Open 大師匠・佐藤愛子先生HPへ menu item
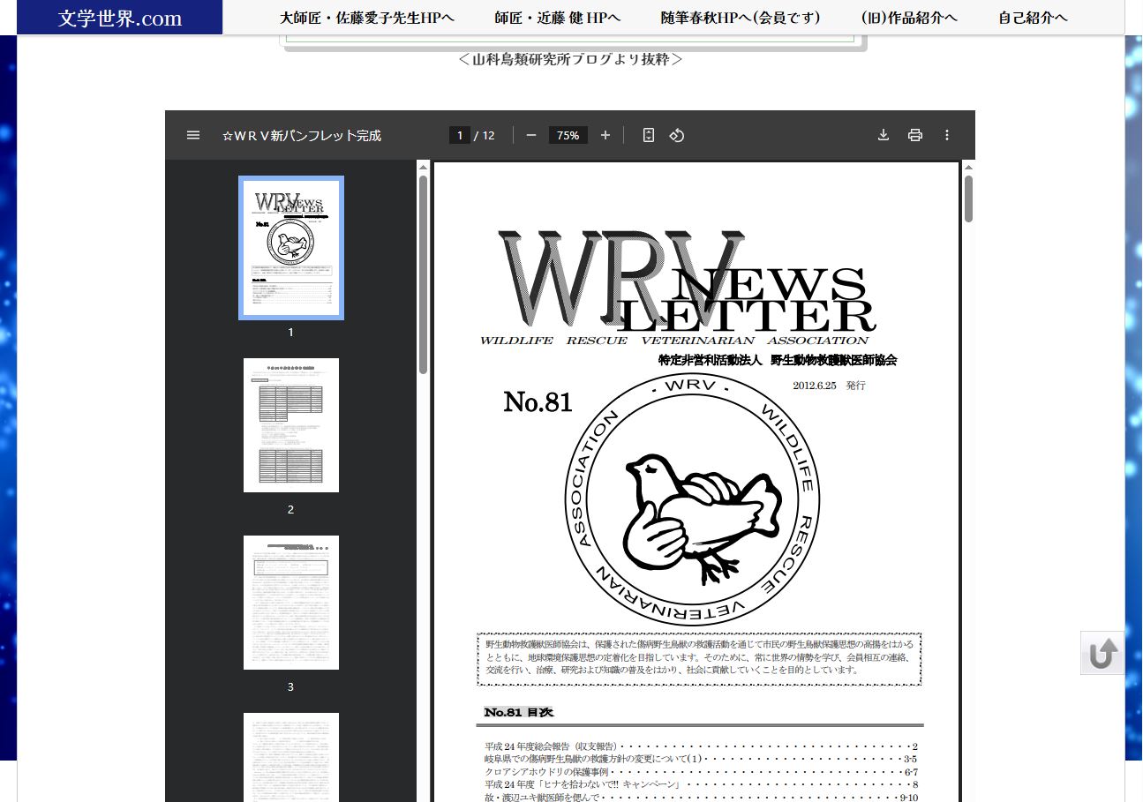1143x802 pixels. [x=367, y=18]
